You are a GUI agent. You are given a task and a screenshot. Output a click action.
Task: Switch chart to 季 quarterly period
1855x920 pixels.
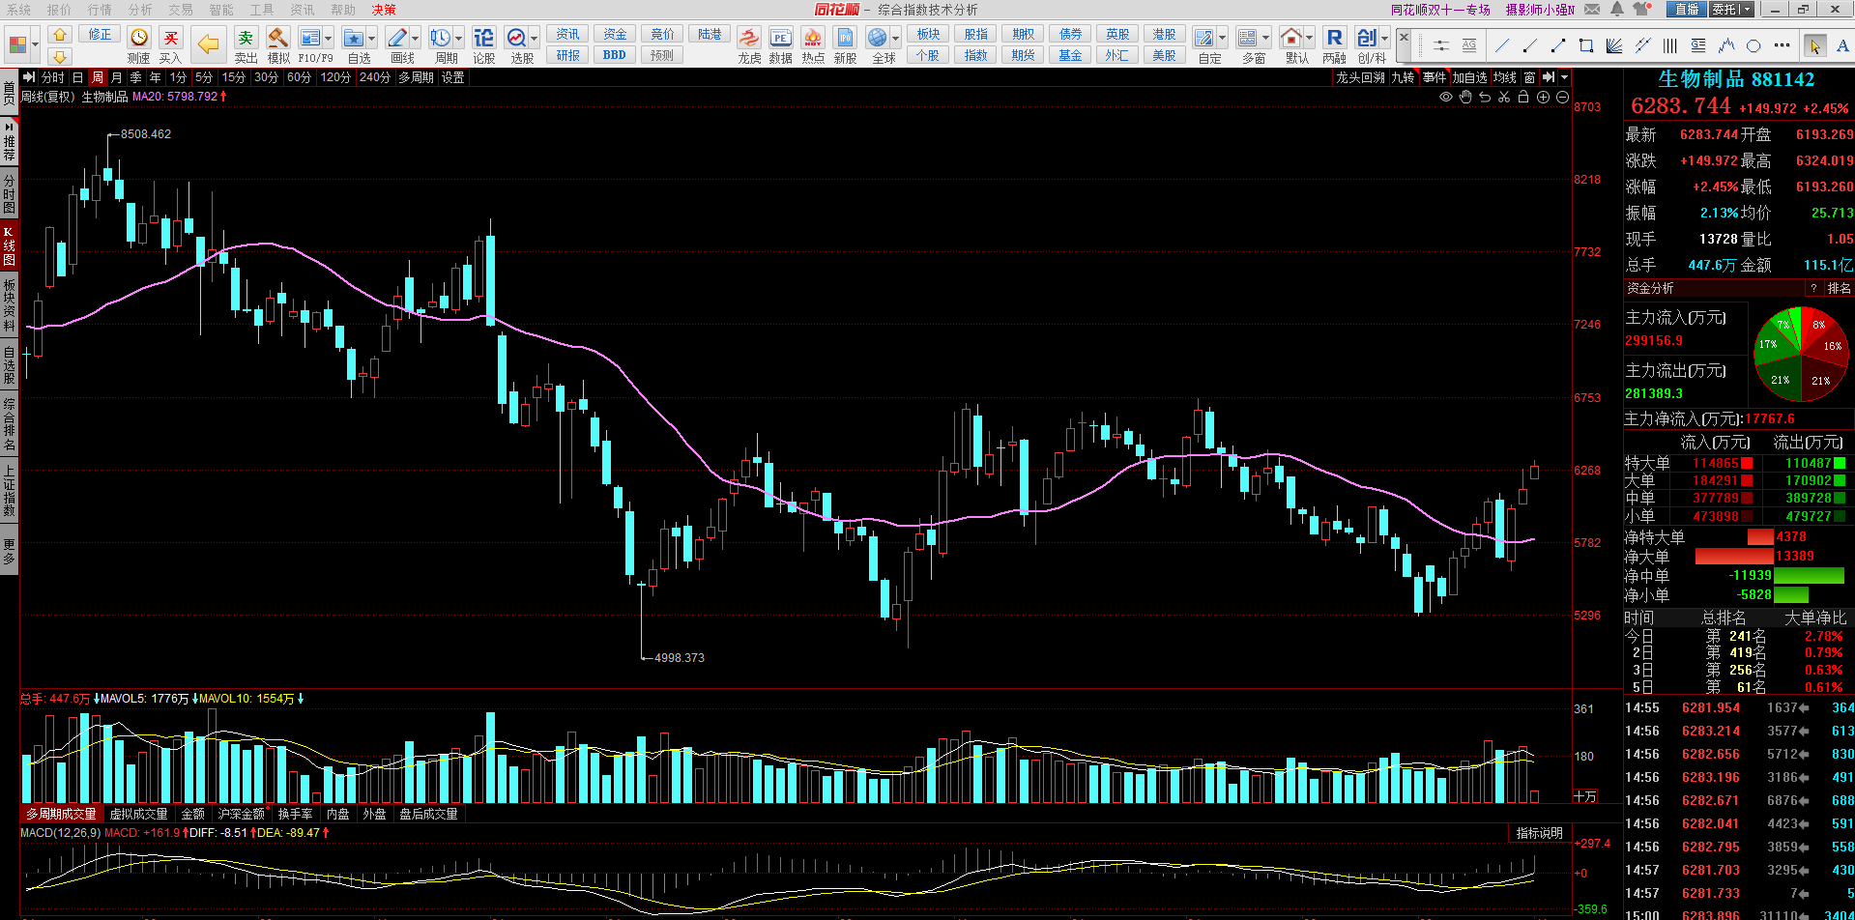(135, 77)
